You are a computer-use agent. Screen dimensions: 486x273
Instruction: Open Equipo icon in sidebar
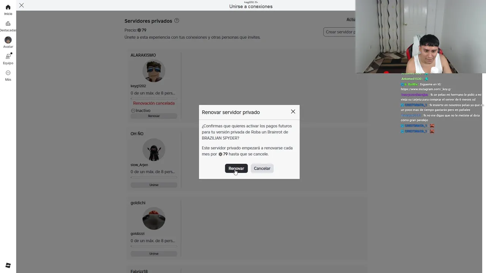(8, 56)
